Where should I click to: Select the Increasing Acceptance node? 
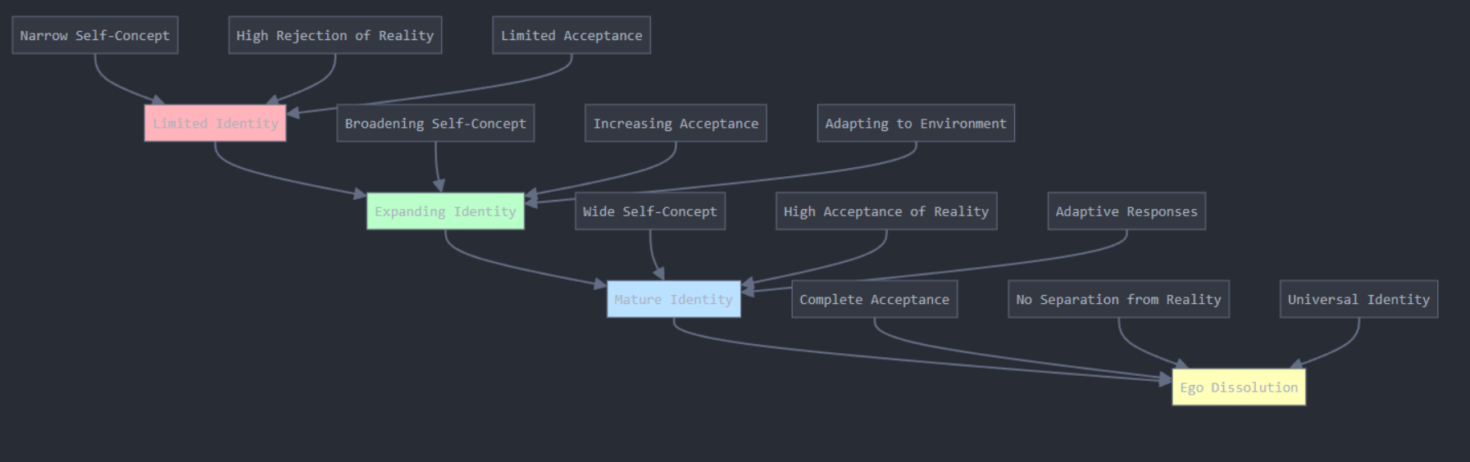(x=676, y=123)
